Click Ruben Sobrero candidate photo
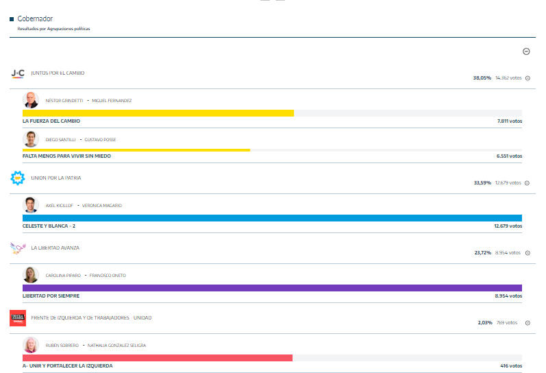Image resolution: width=546 pixels, height=373 pixels. click(31, 345)
